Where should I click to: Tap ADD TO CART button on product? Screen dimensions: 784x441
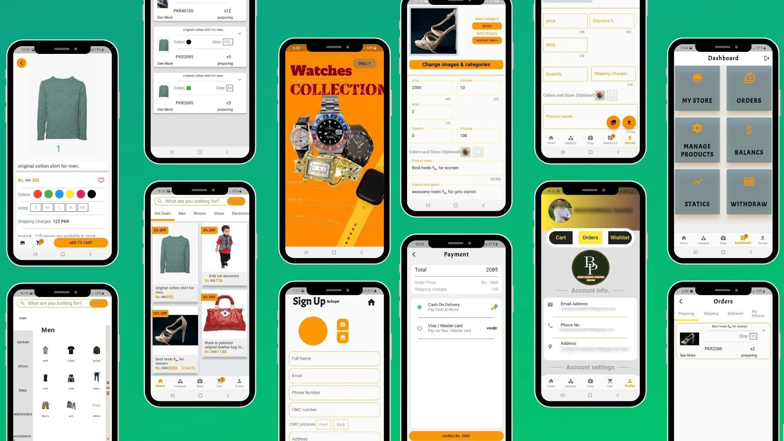pos(80,242)
